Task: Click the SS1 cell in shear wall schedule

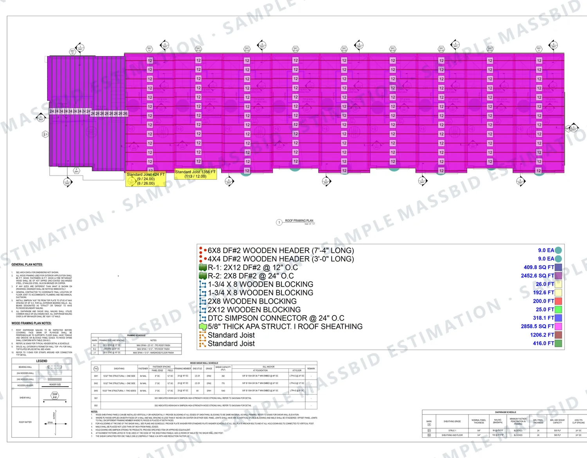Action: pos(96,398)
